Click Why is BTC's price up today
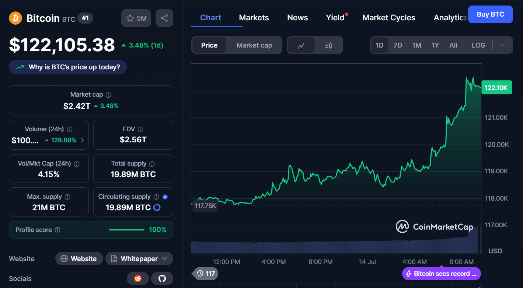 click(x=68, y=67)
